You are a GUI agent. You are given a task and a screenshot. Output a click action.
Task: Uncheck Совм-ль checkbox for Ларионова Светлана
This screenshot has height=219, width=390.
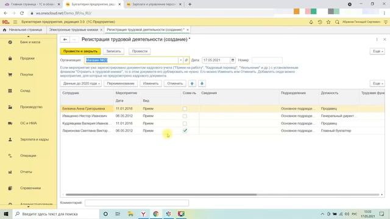pos(185,131)
